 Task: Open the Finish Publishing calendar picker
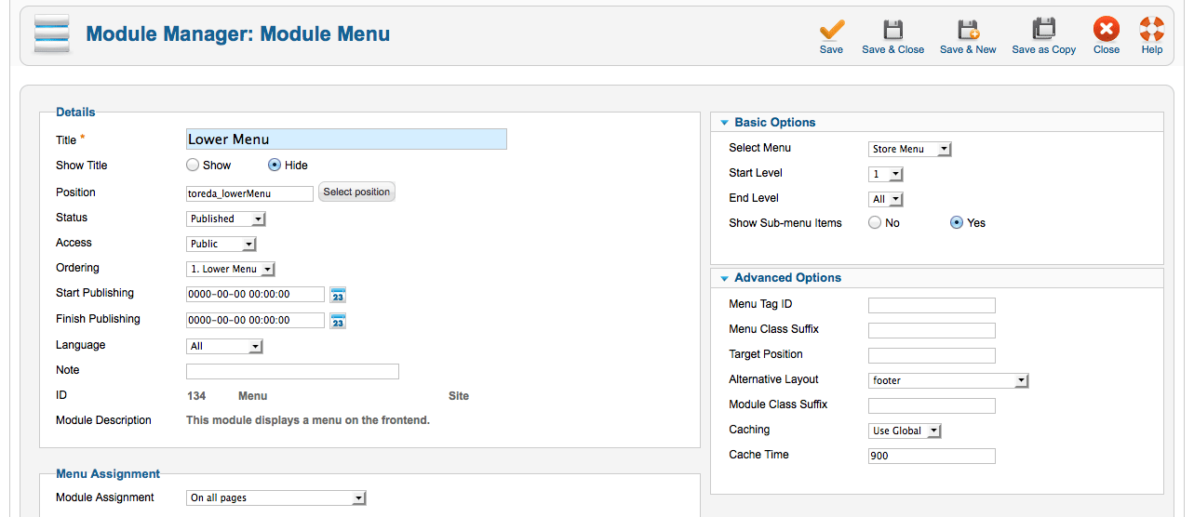(x=338, y=321)
